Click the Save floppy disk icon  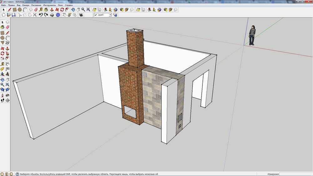point(13,15)
